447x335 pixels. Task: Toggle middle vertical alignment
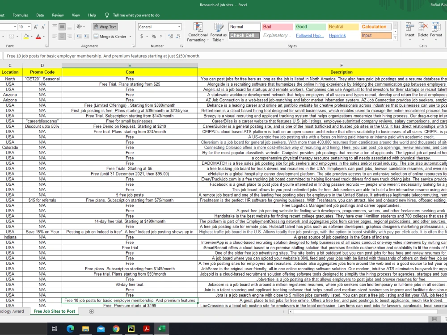click(x=62, y=27)
